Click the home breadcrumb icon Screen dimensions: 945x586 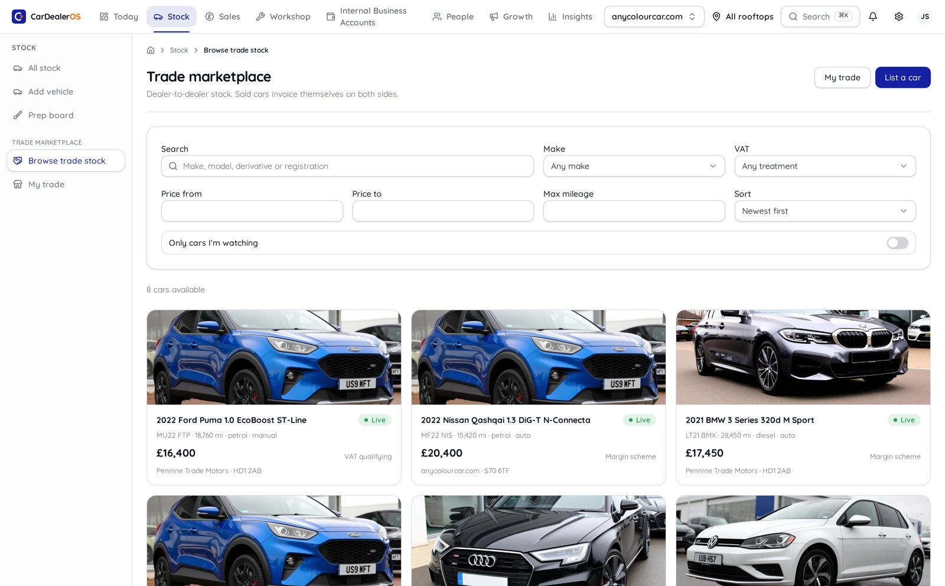pos(151,50)
